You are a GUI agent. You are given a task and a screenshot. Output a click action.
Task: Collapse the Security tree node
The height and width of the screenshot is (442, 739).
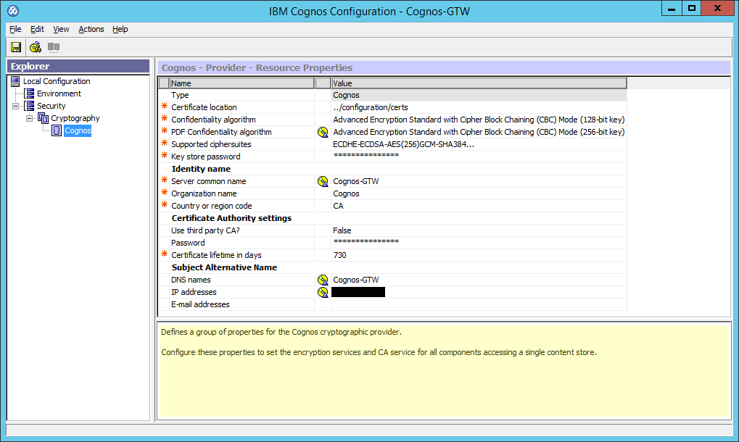click(x=15, y=106)
